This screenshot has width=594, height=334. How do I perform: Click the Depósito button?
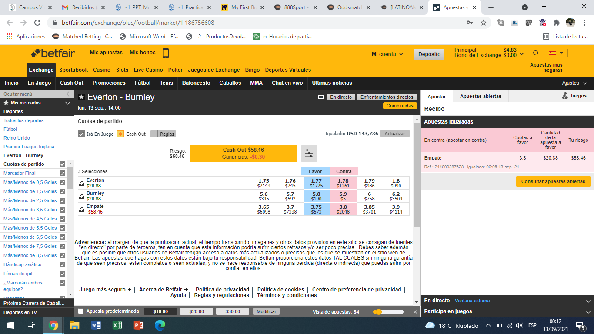(429, 54)
